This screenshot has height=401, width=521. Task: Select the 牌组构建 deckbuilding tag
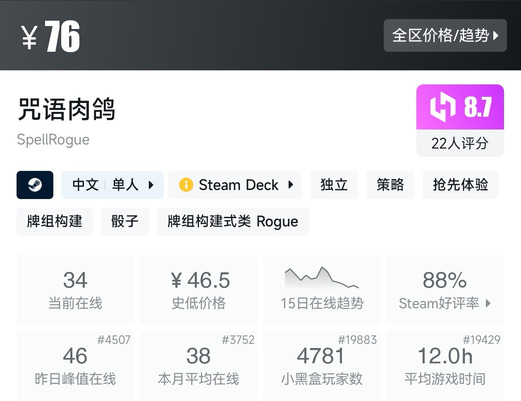pyautogui.click(x=55, y=221)
